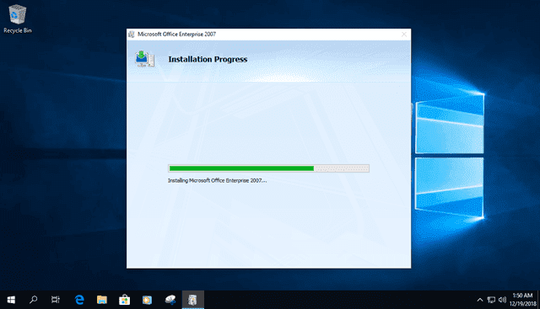Click the Installation Progress heading
Screen dimensions: 540x309
pyautogui.click(x=208, y=59)
